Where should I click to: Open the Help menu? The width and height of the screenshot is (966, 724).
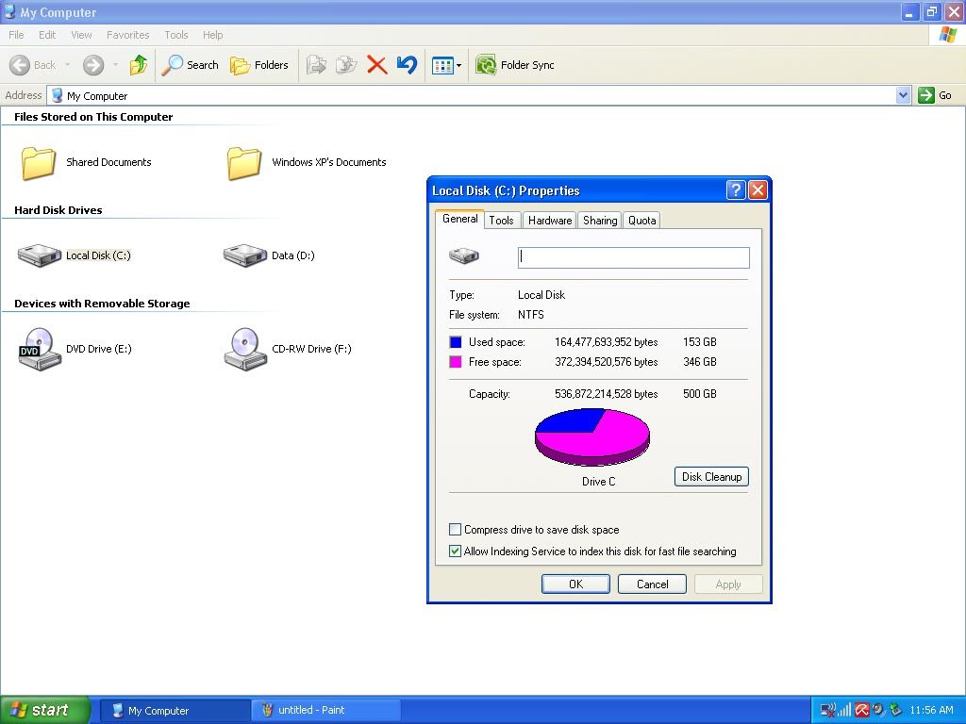[212, 35]
